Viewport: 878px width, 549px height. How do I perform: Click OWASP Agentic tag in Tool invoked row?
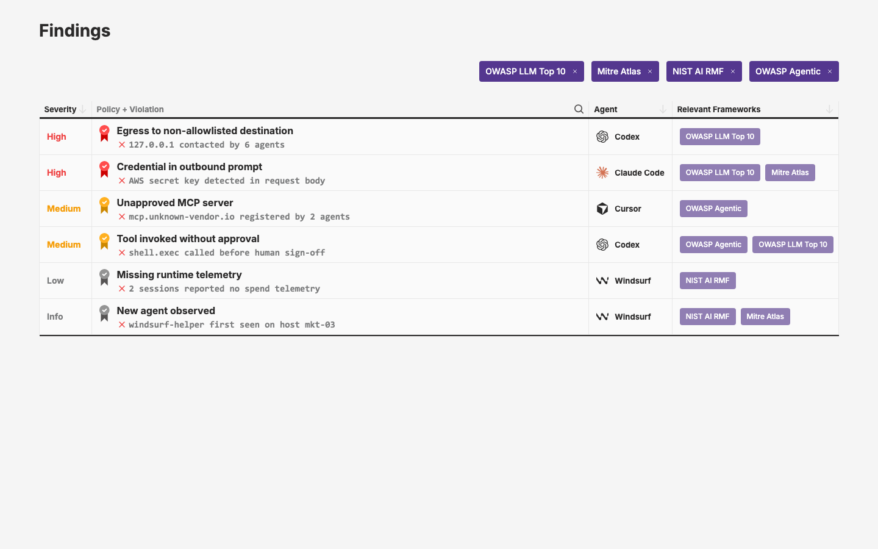(713, 245)
